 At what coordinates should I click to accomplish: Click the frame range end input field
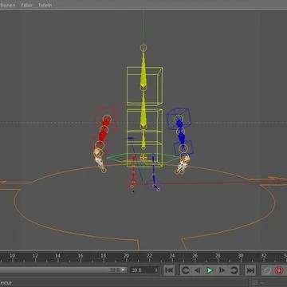click(x=143, y=270)
